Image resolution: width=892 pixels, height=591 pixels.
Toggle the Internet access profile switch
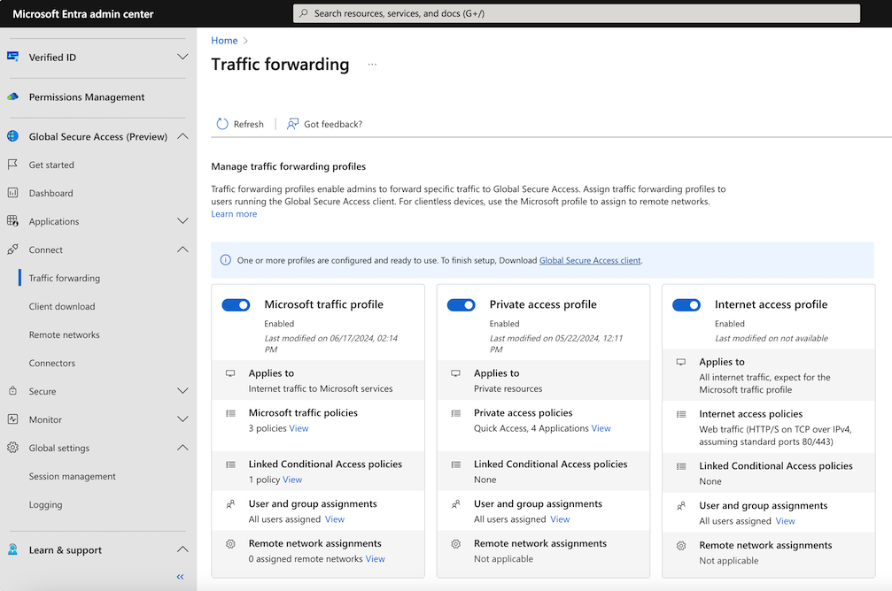(686, 304)
